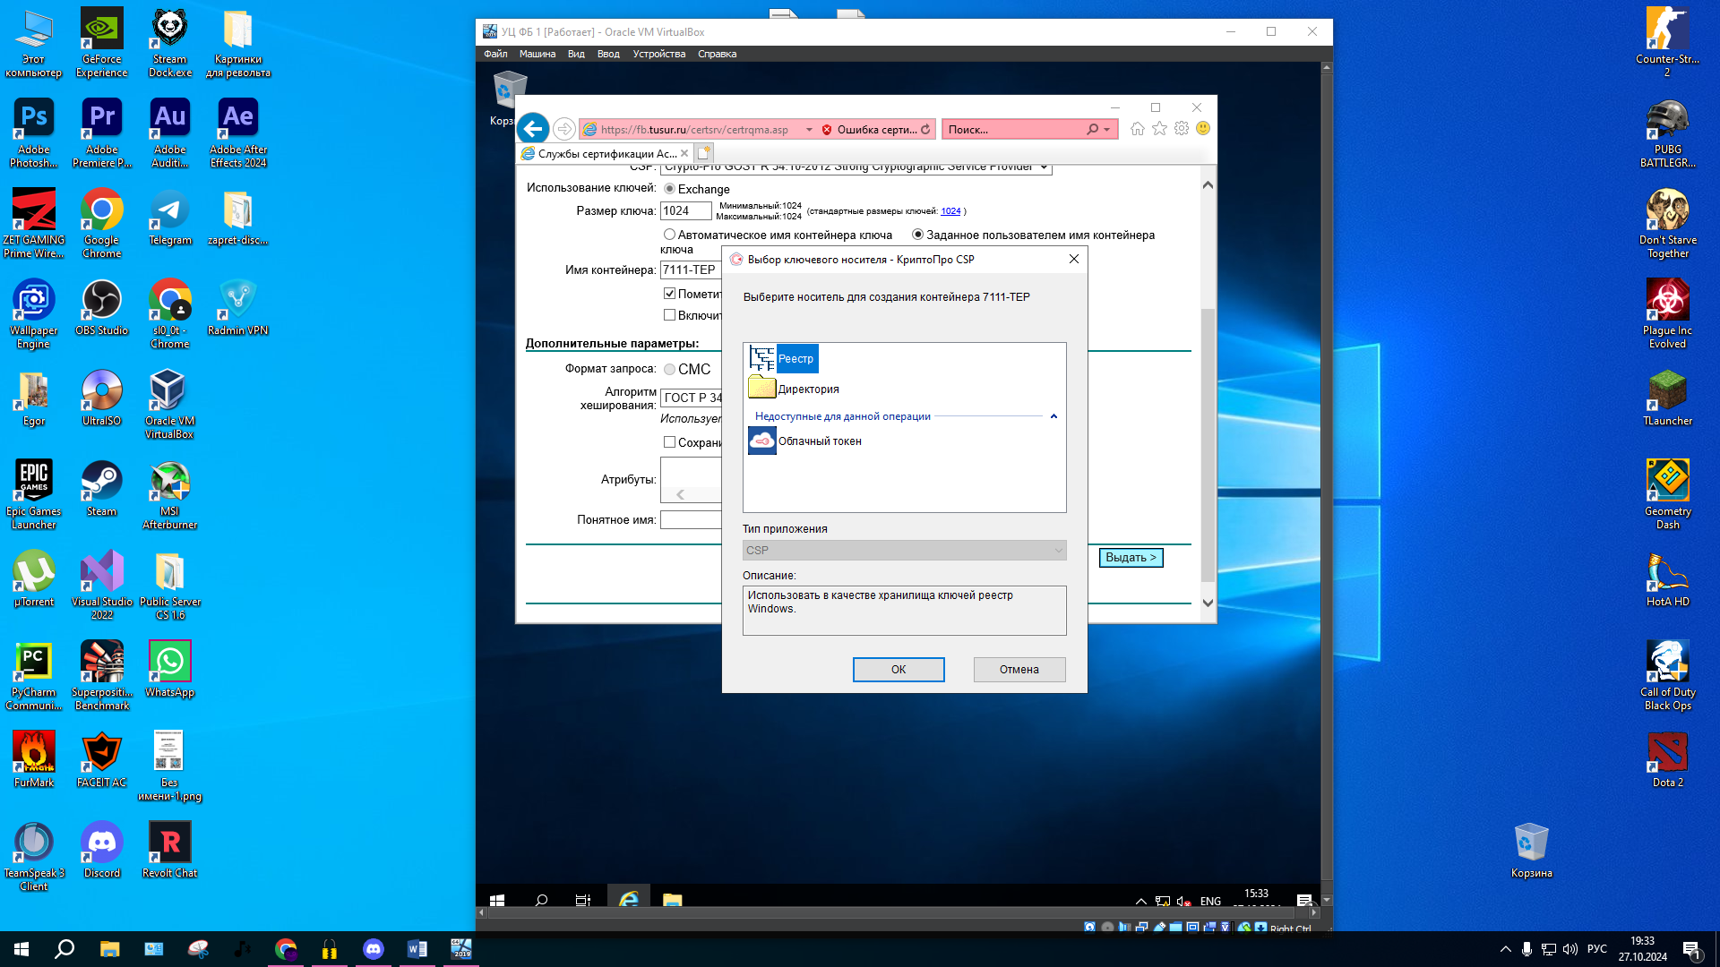This screenshot has width=1720, height=967.
Task: Click the Выдать > submit button
Action: point(1131,558)
